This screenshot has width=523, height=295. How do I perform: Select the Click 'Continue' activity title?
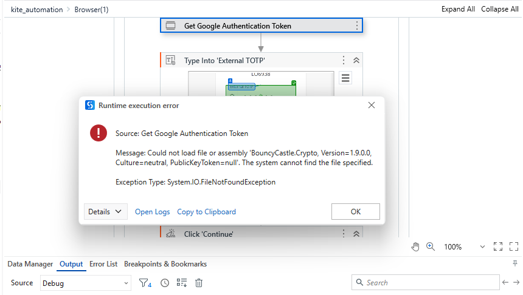[209, 234]
